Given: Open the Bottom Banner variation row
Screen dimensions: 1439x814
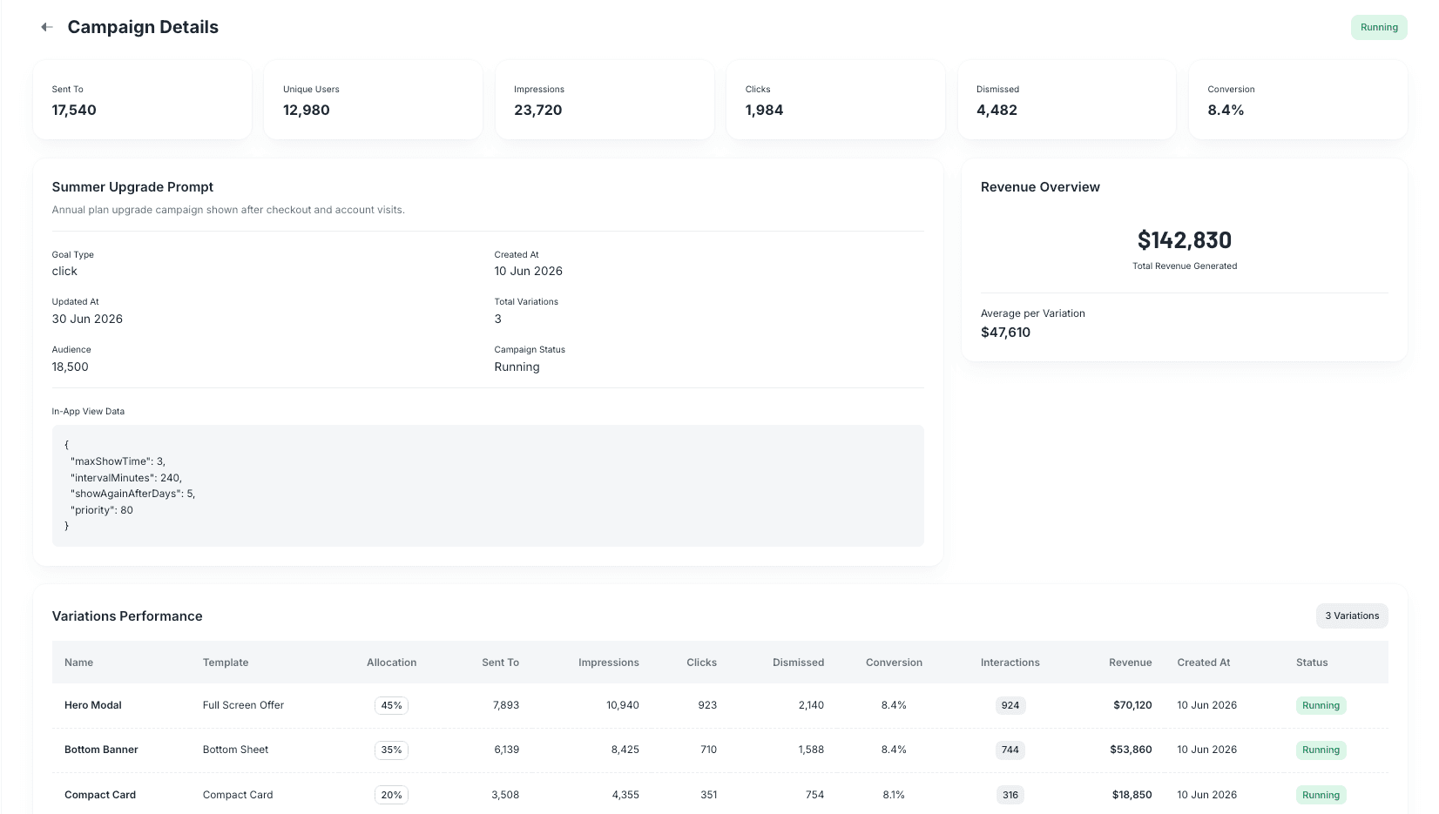Looking at the screenshot, I should (720, 750).
